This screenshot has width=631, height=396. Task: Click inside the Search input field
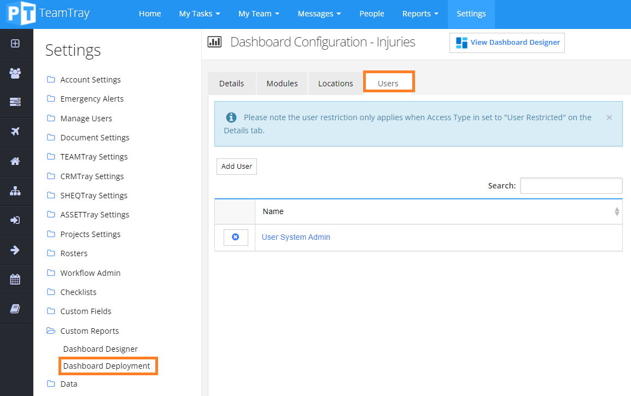(571, 185)
